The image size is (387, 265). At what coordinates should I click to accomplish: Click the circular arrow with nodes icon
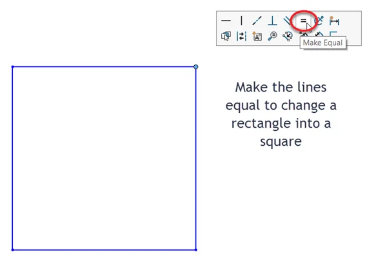[288, 36]
